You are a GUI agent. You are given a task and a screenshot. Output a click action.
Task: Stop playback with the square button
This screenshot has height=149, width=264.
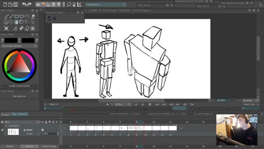(x=150, y=104)
